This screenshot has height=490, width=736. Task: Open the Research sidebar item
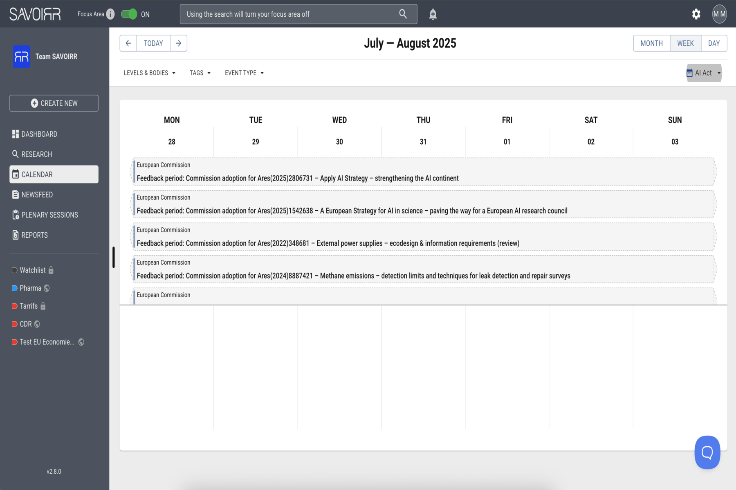(54, 154)
